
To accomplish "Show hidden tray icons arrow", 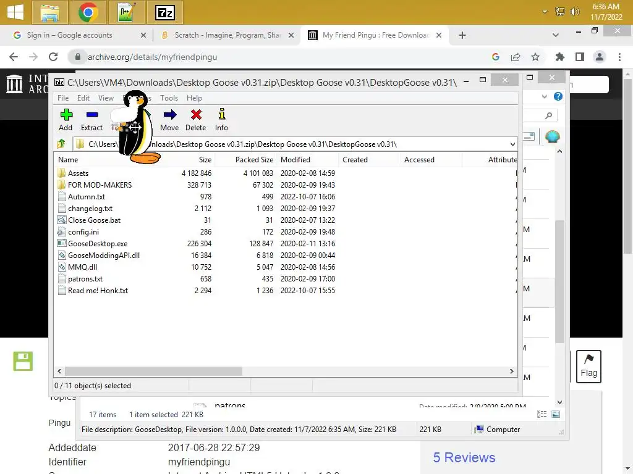I will tap(545, 12).
